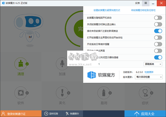Click the 定时任务 clock icon
Viewport: 166px width, 117px height.
pyautogui.click(x=46, y=114)
